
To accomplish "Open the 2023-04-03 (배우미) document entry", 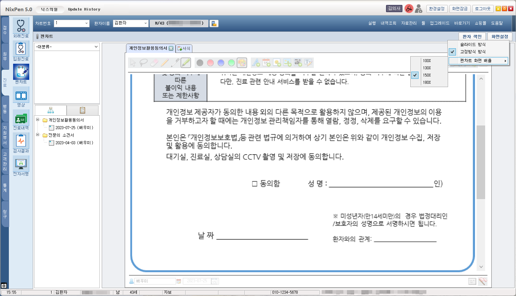I will [74, 143].
